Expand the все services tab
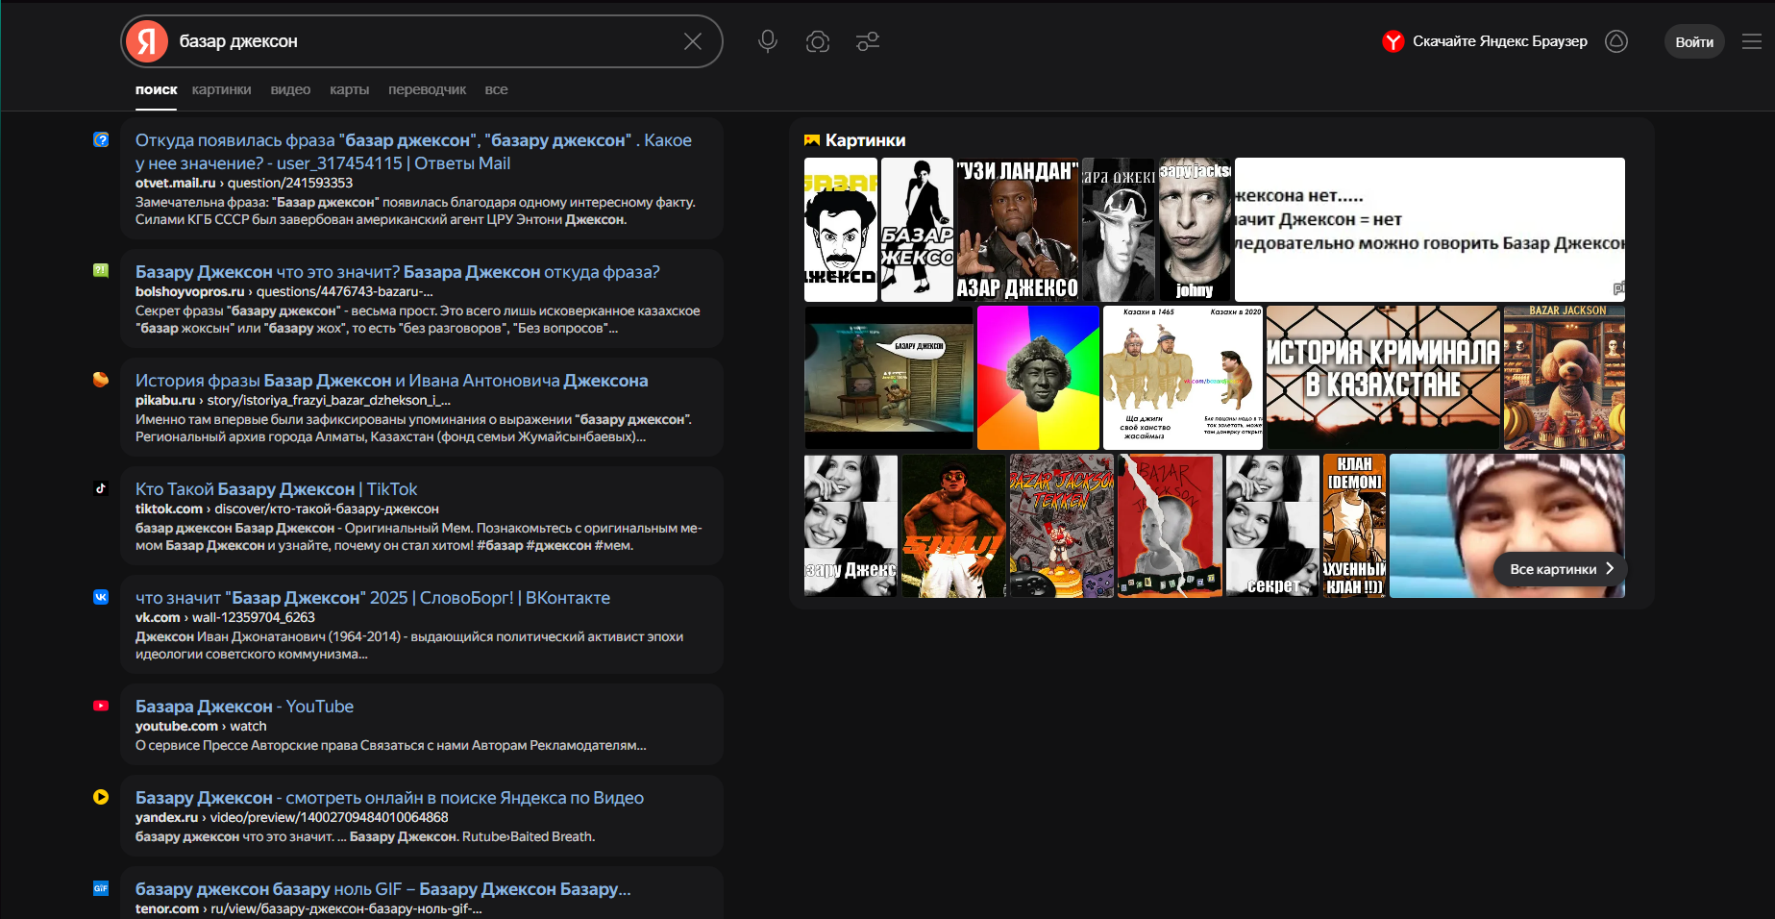 pos(496,89)
